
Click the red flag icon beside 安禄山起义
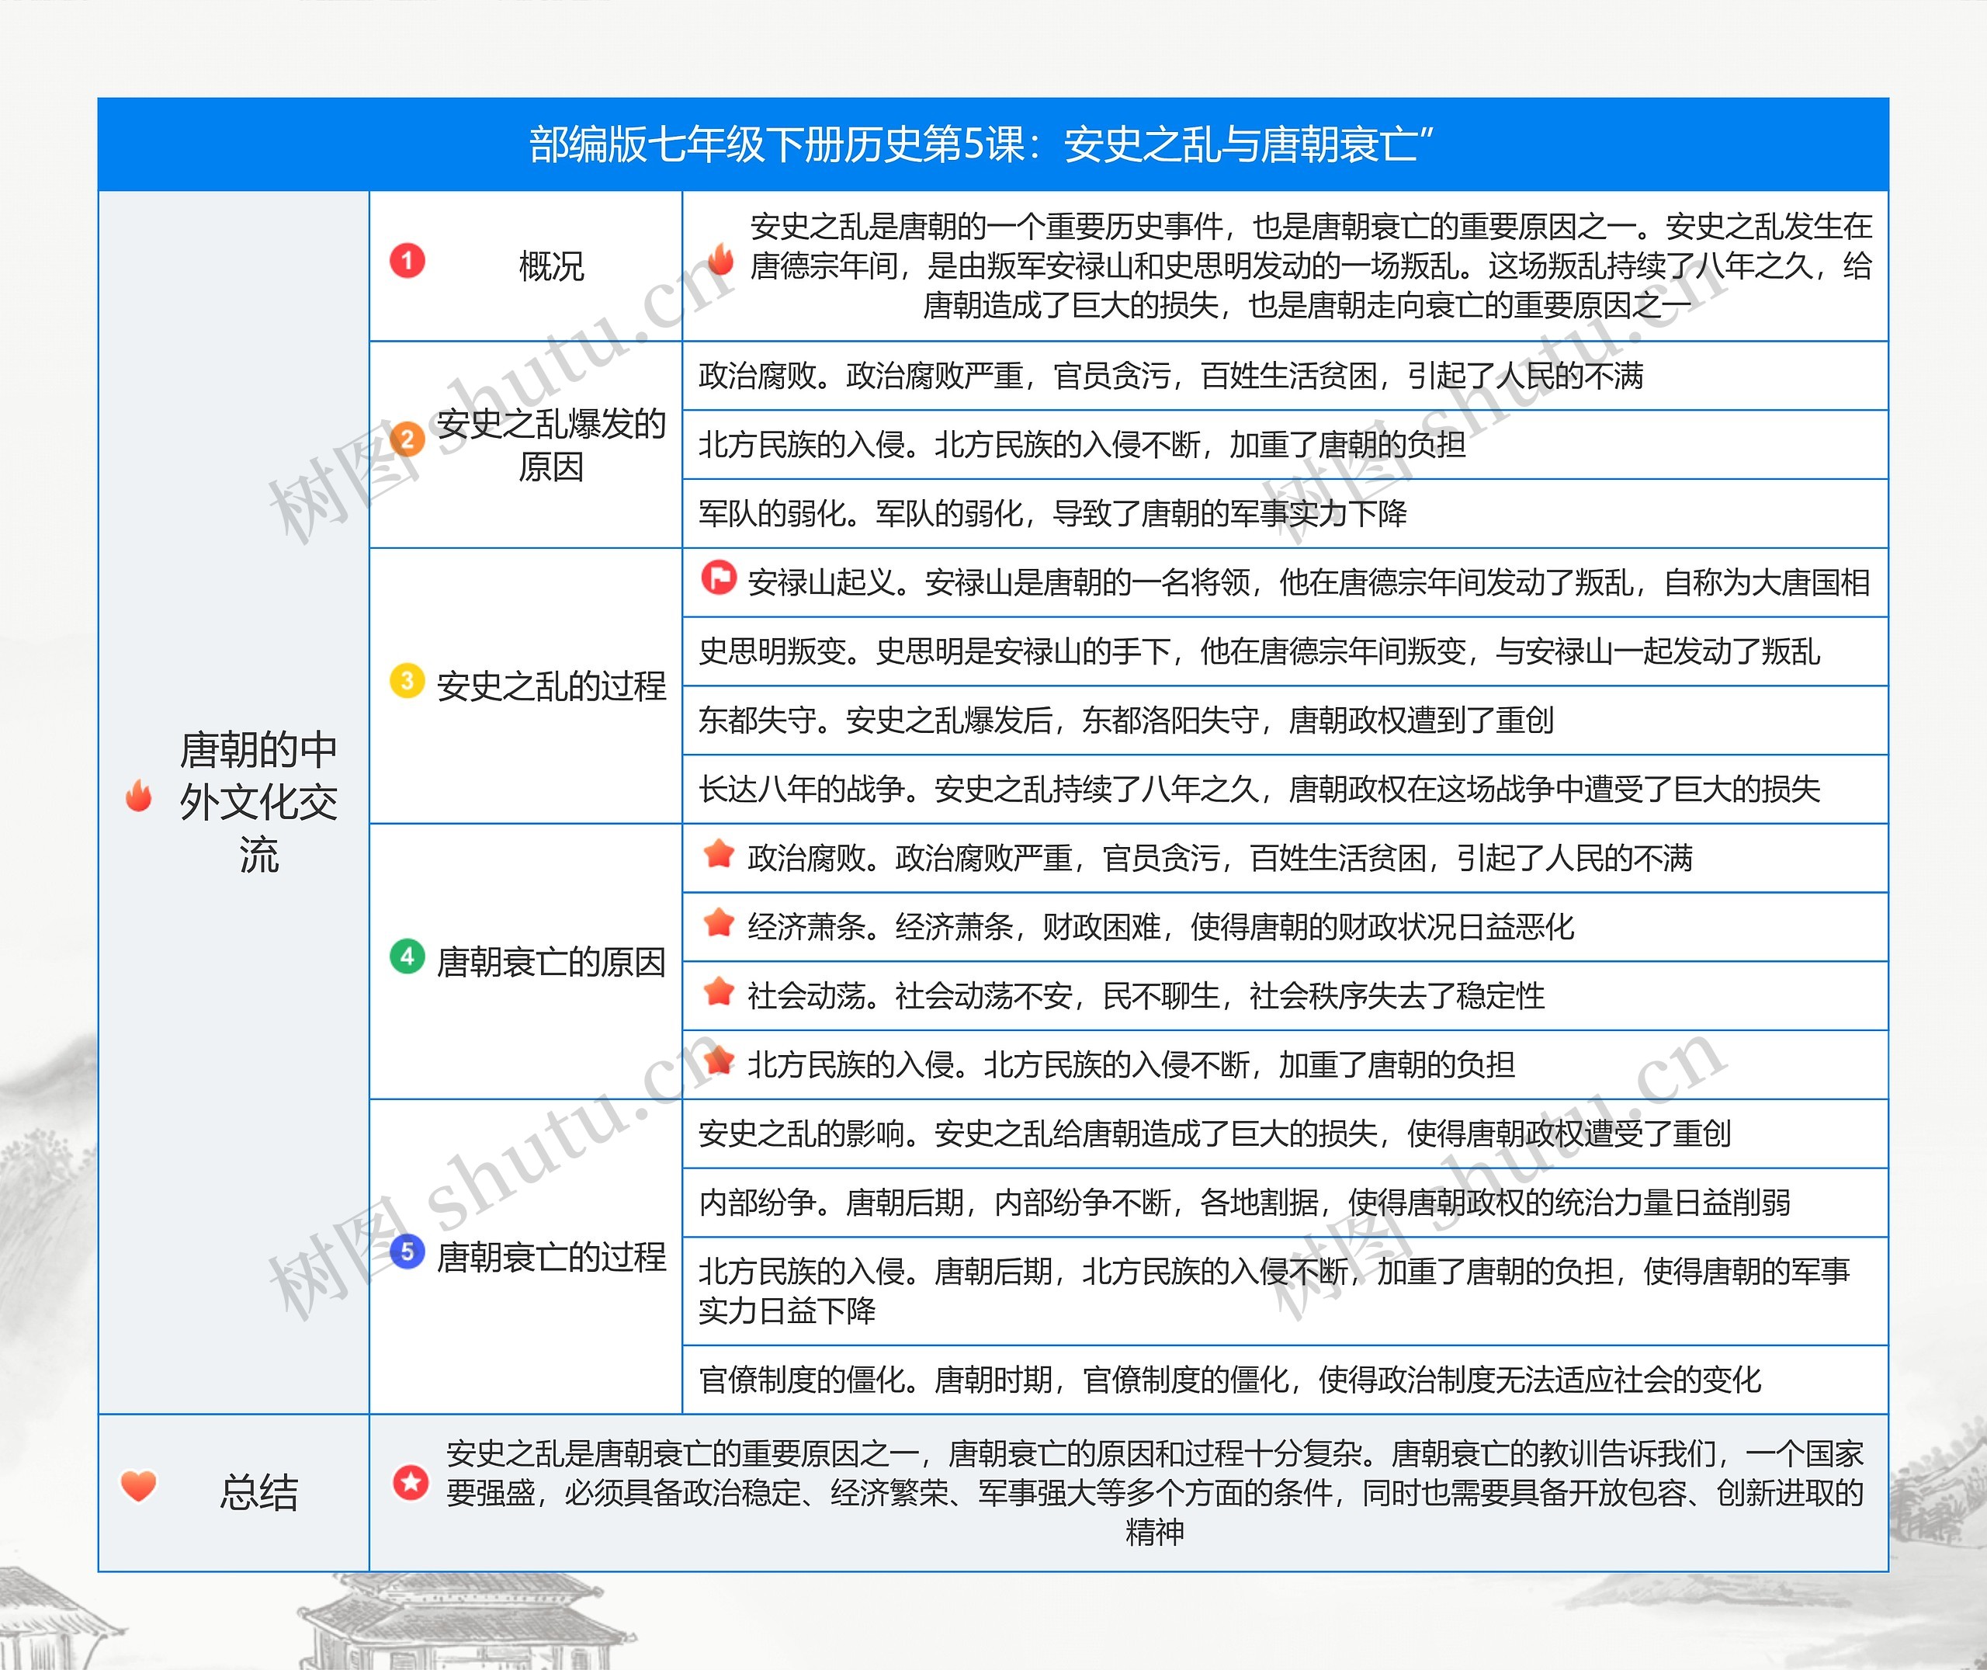(718, 577)
